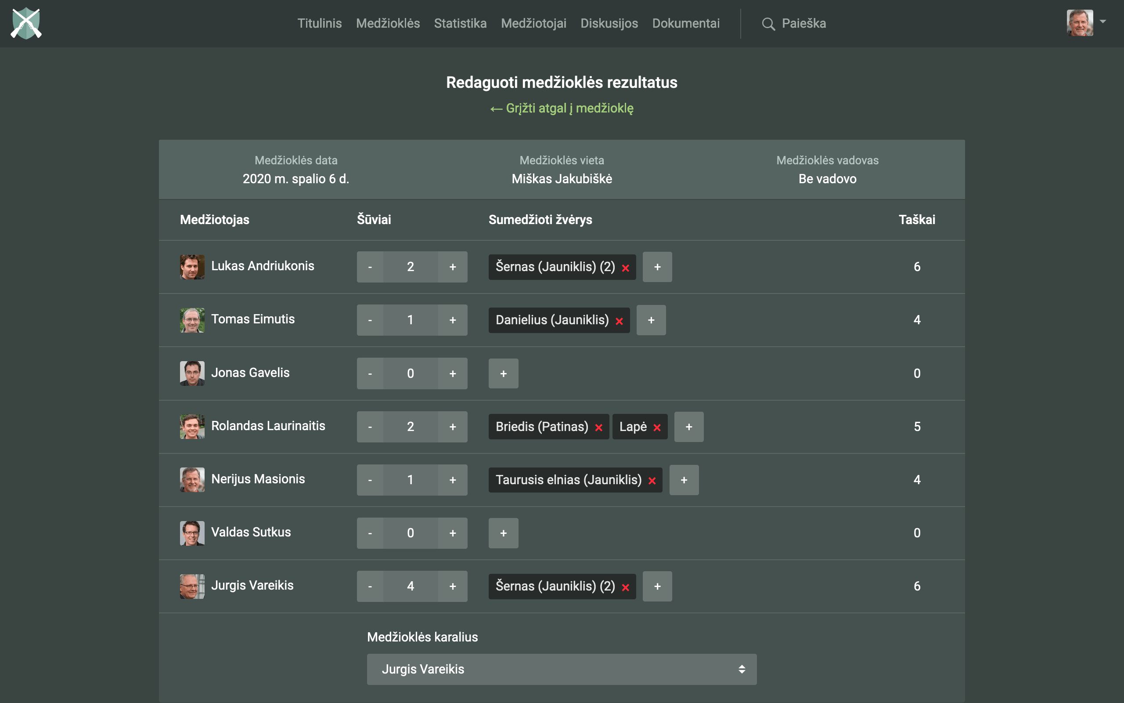Open Rolandas Laurinaitis hunter profile name
This screenshot has width=1124, height=703.
coord(268,426)
